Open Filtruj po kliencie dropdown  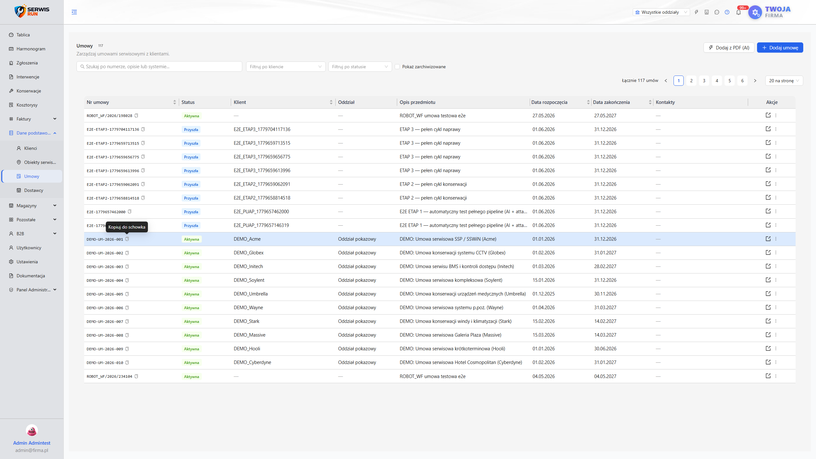click(x=286, y=67)
